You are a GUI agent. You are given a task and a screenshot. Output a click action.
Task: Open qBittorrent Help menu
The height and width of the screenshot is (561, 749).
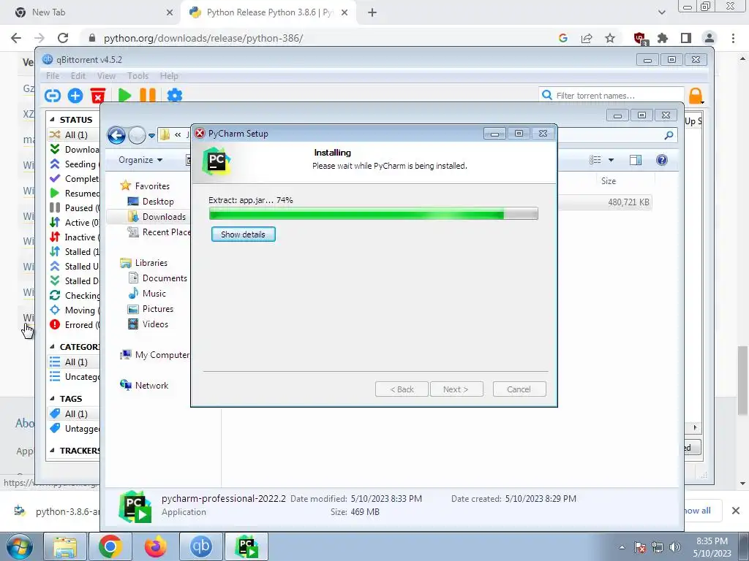click(x=169, y=76)
